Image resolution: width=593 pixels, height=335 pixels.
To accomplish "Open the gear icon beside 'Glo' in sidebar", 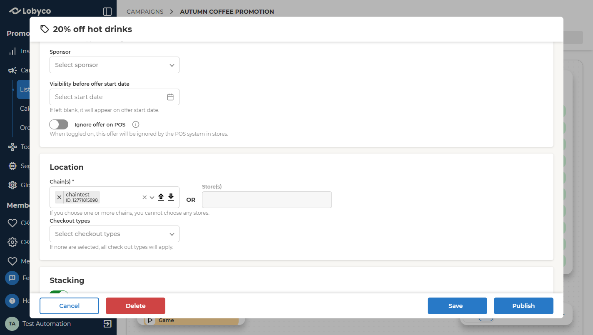I will click(12, 185).
